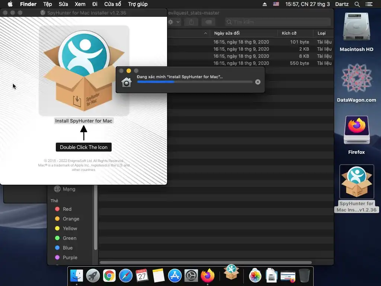Open the Finder menu
The image size is (381, 286).
click(x=28, y=4)
